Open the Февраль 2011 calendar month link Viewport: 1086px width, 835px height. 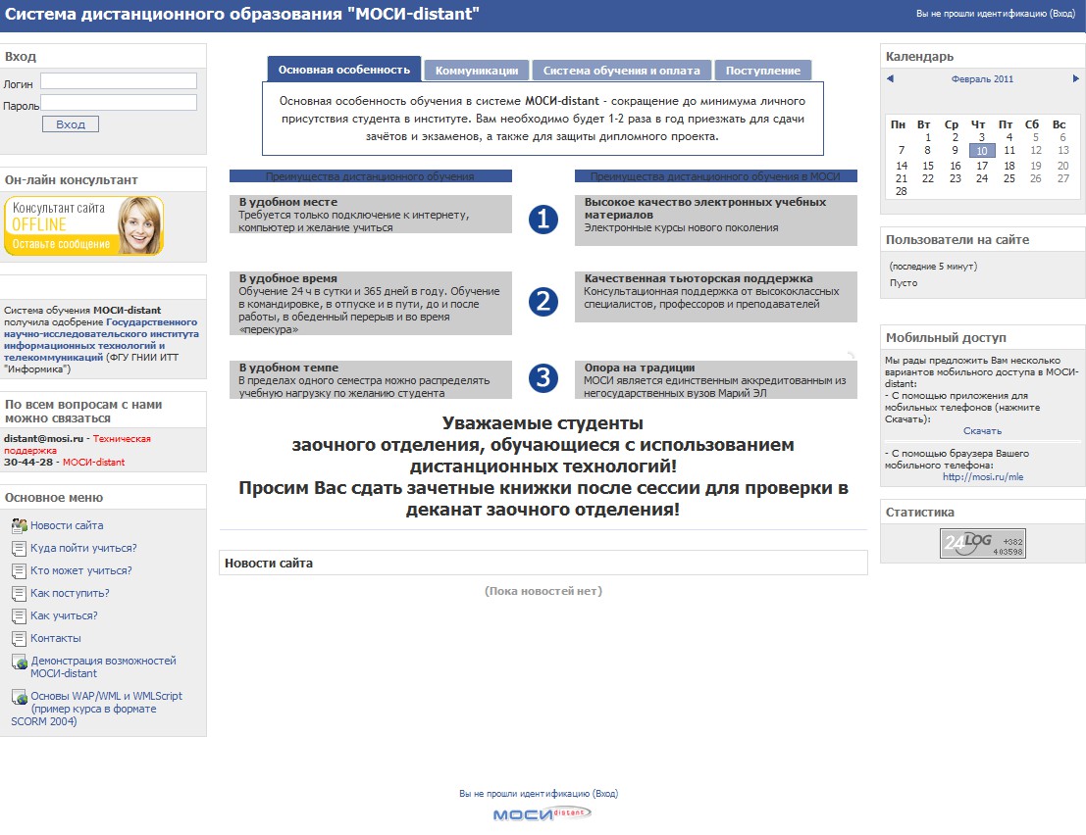[982, 78]
